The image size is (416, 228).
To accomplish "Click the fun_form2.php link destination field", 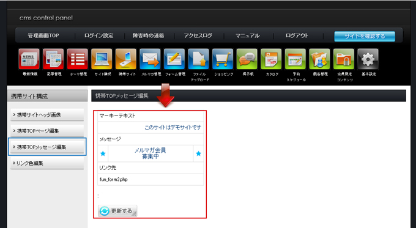I will [x=150, y=180].
